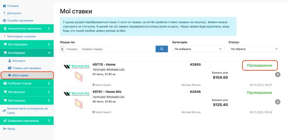Open the Статус dropdown
287x140 pixels.
[254, 49]
